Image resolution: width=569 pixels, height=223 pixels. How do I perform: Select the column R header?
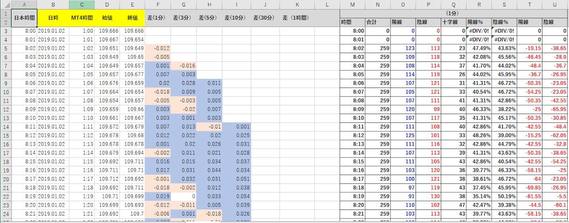(479, 4)
